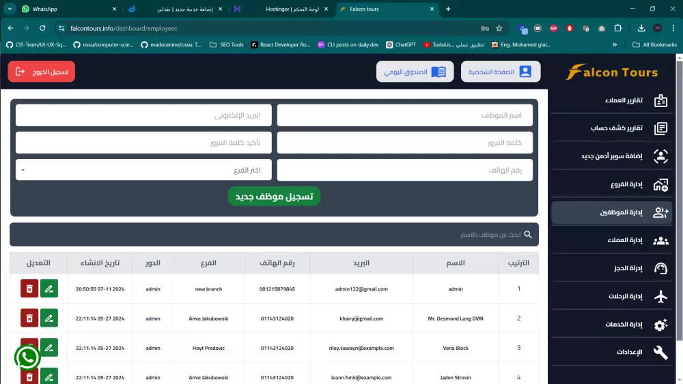Click the branches management building icon
This screenshot has width=683, height=384.
(x=660, y=184)
